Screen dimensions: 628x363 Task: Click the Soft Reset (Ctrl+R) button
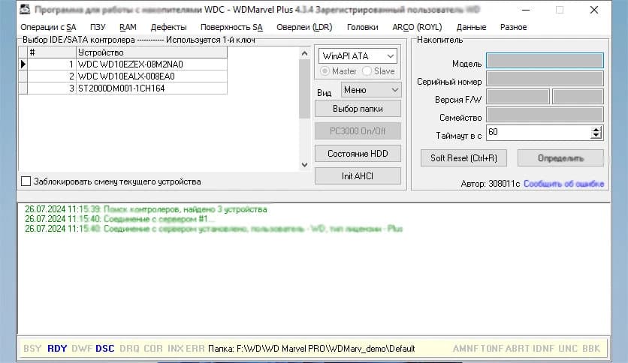[463, 158]
